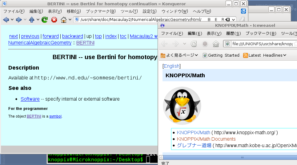Open Iceweasel's ファイル(F) menu
297x165 pixels.
click(x=172, y=34)
